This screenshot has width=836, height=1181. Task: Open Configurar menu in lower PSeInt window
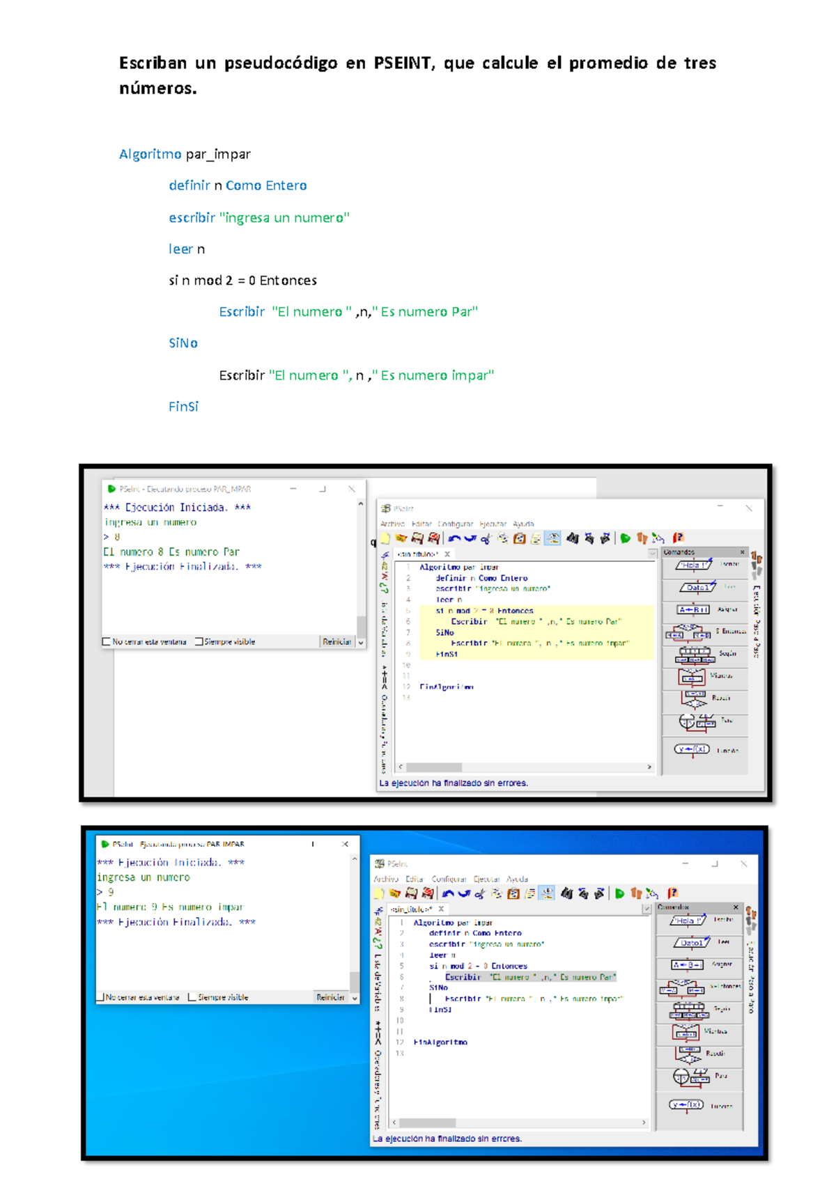[449, 879]
